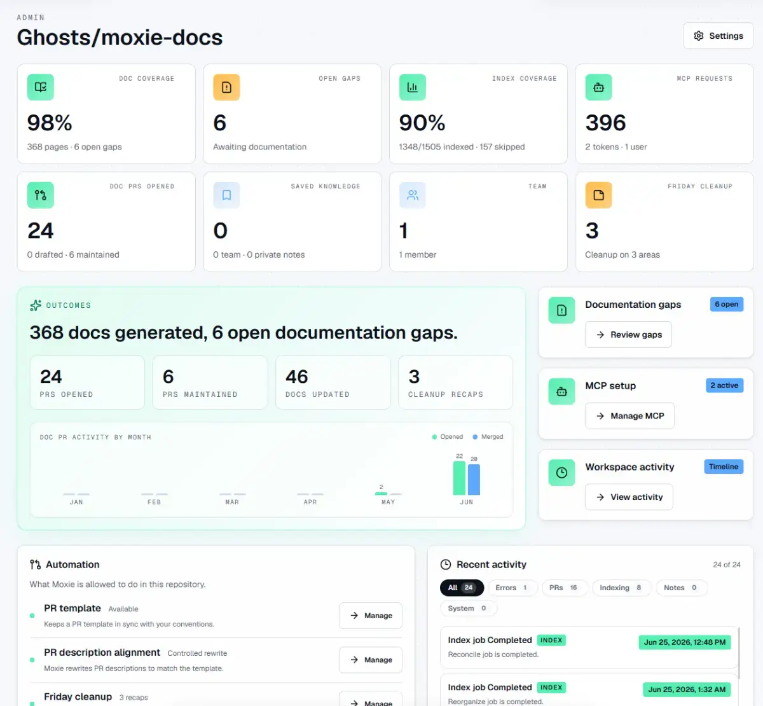Click the Recent activity clock icon

point(446,564)
